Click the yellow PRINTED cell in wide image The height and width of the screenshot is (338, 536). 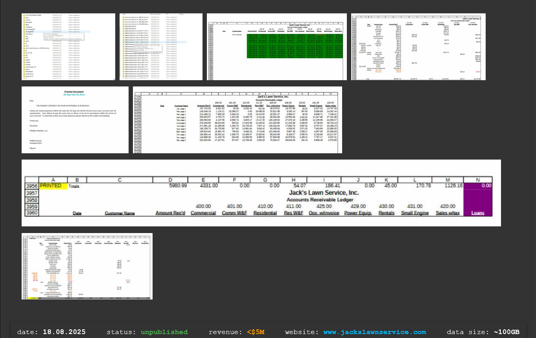(x=53, y=186)
